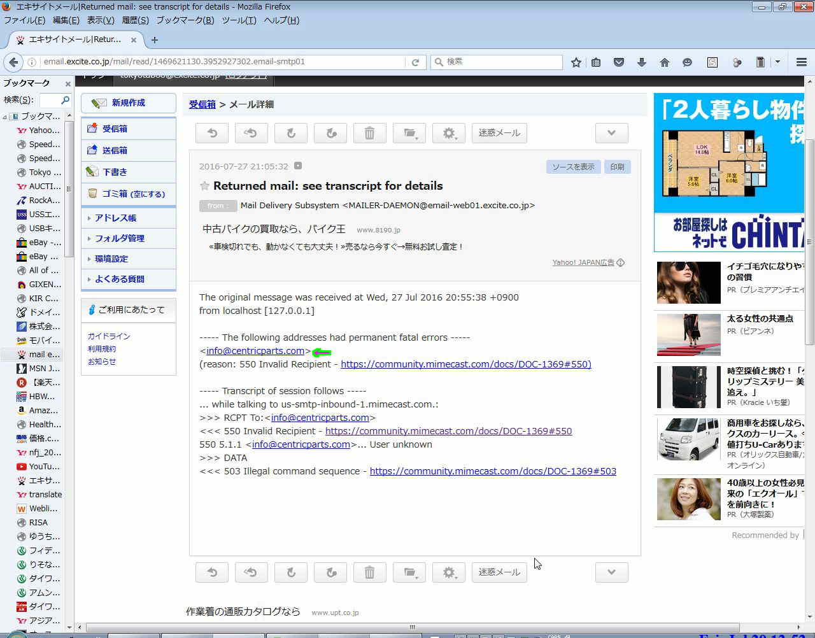Image resolution: width=815 pixels, height=638 pixels.
Task: Click the ソースを表示 button
Action: [x=572, y=167]
